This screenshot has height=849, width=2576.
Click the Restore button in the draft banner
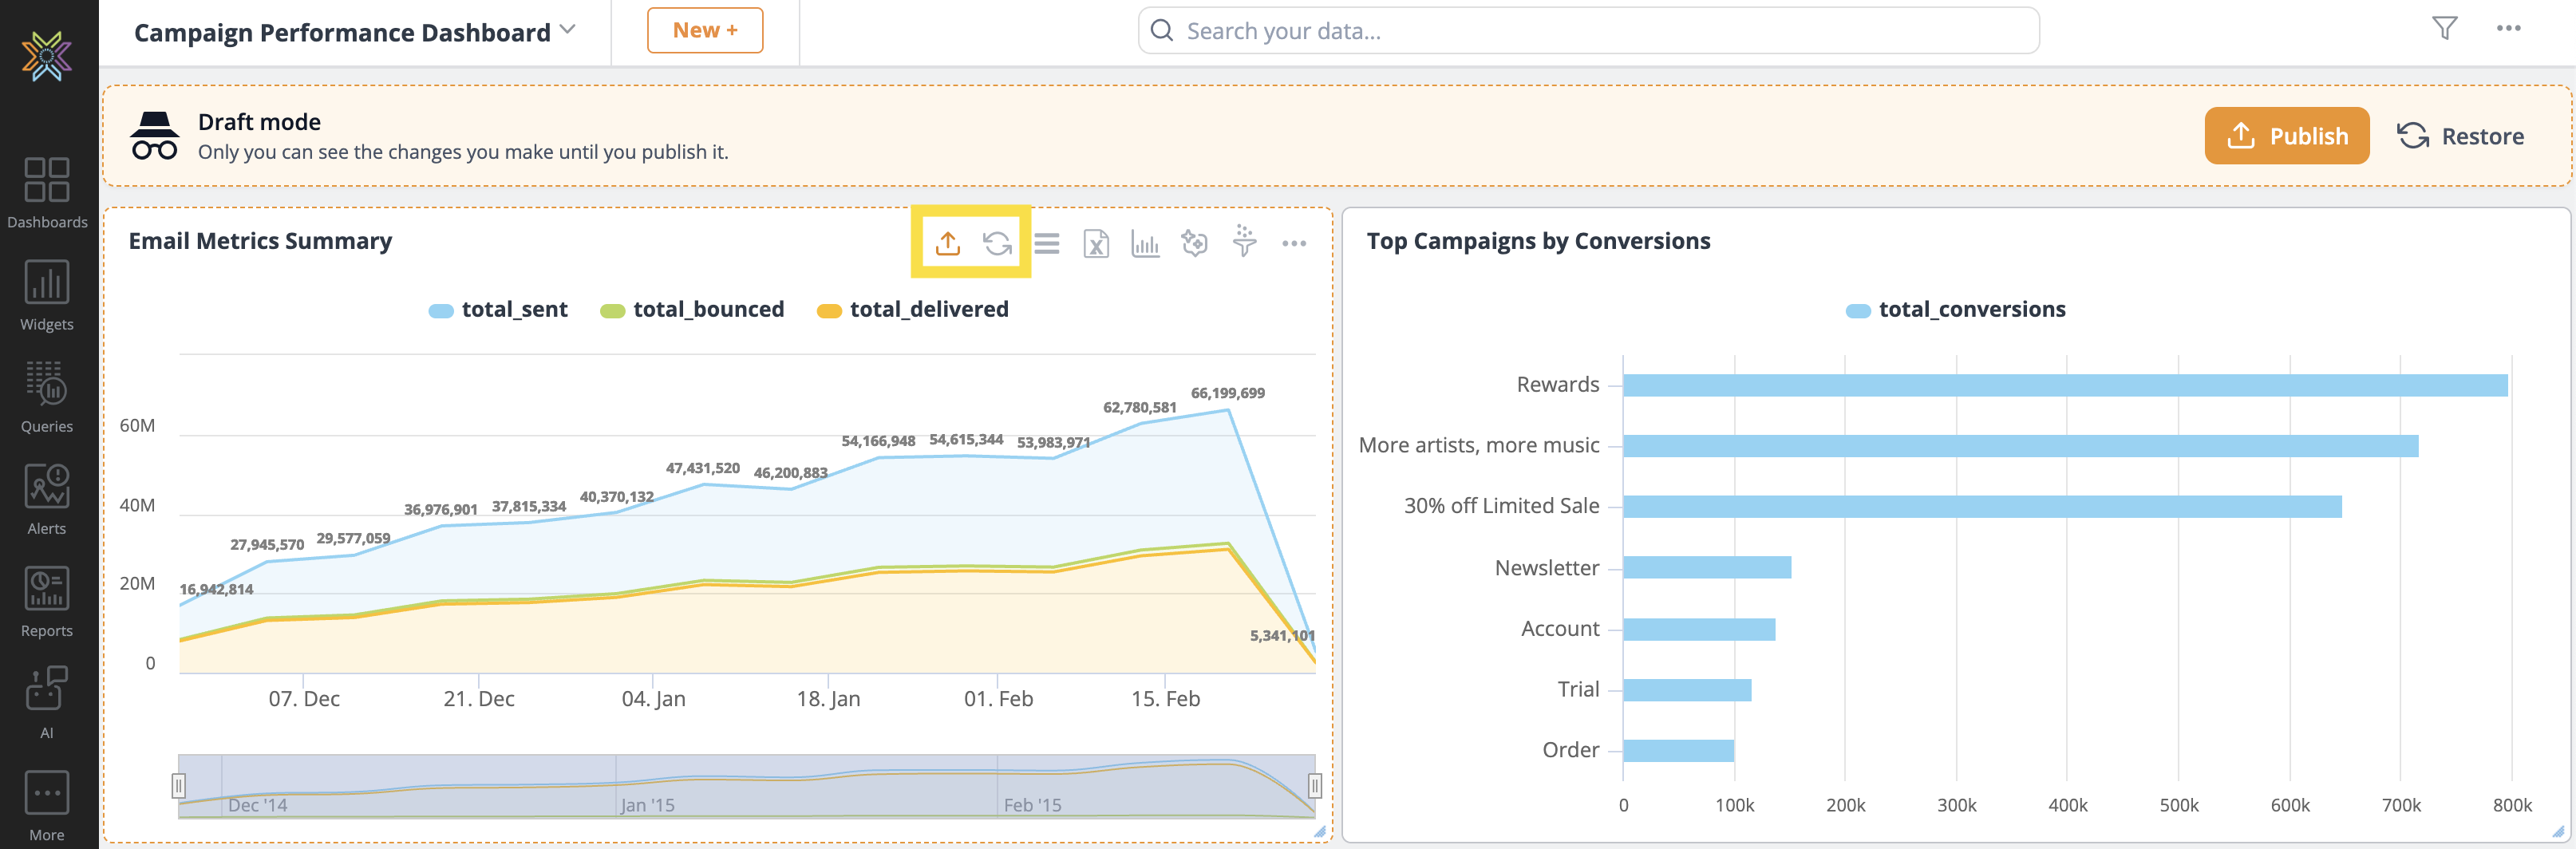click(2460, 136)
